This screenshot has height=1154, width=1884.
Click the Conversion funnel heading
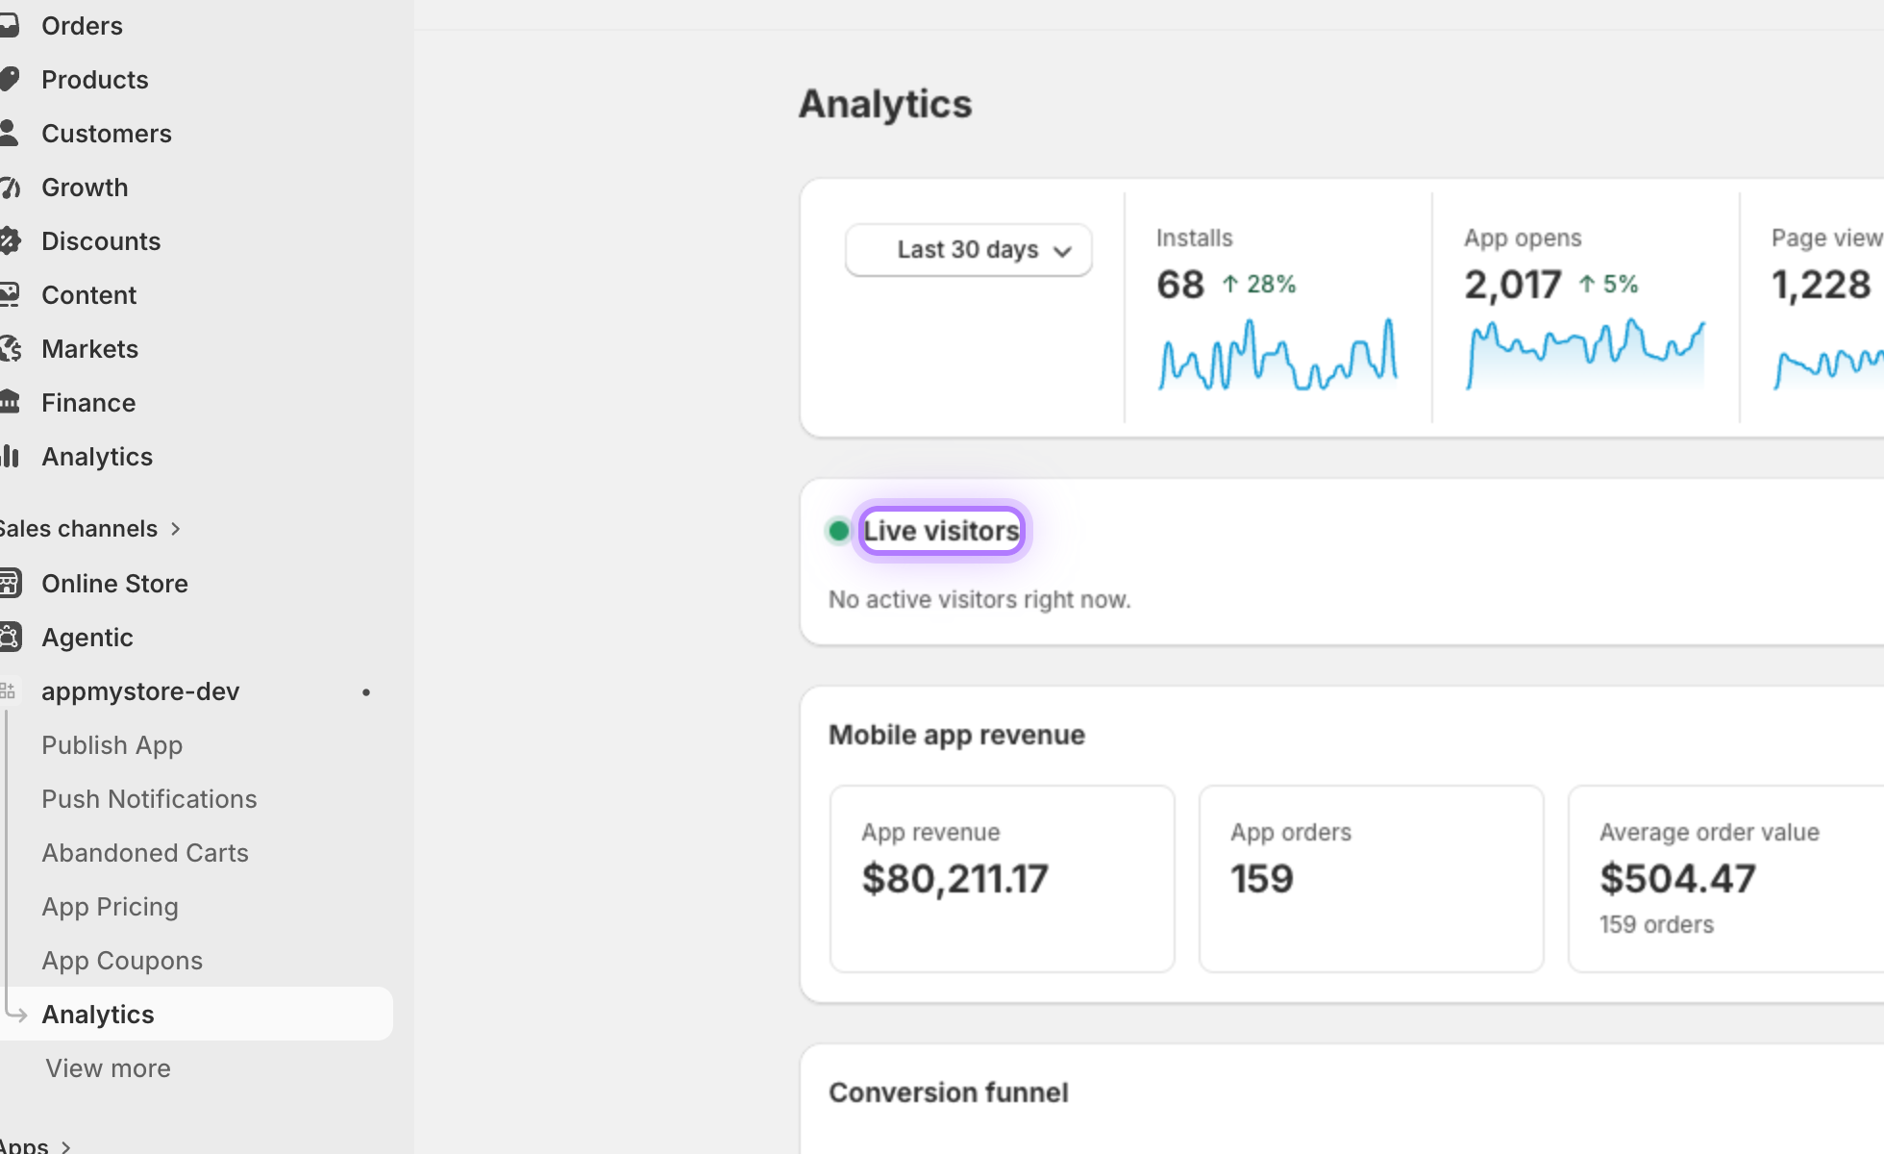(x=949, y=1093)
